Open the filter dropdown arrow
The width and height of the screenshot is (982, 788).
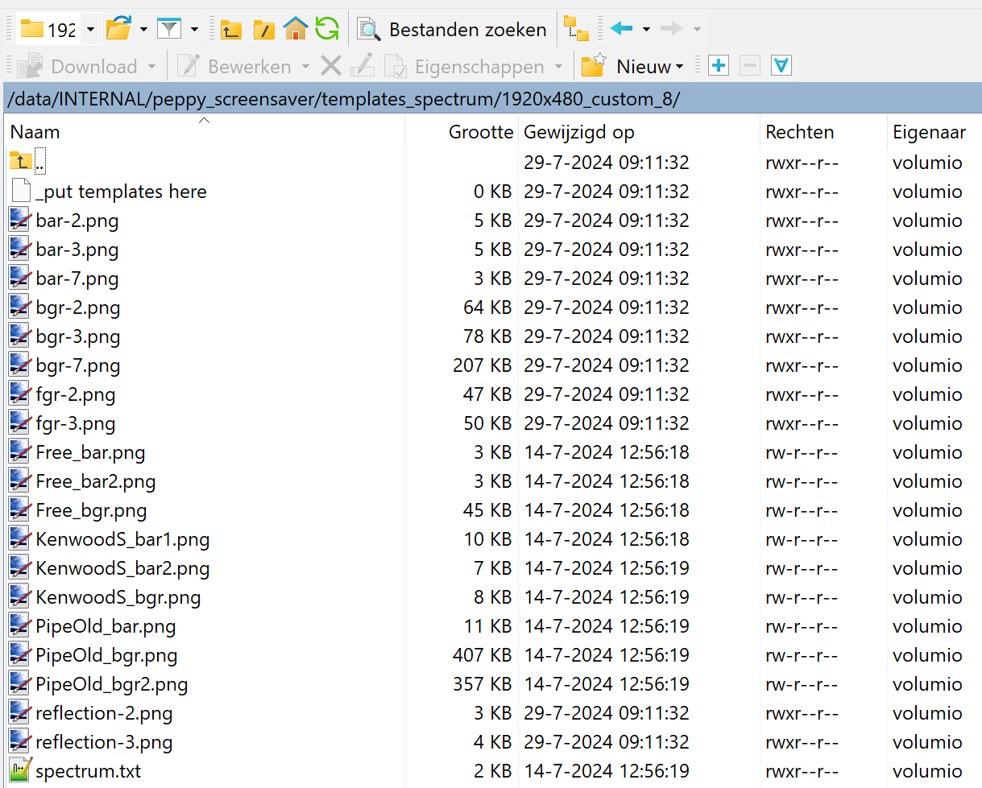(x=194, y=30)
